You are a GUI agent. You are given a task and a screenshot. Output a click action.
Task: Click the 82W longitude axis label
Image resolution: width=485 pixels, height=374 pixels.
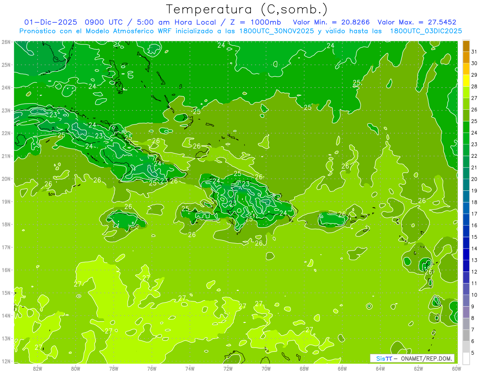[x=37, y=368]
